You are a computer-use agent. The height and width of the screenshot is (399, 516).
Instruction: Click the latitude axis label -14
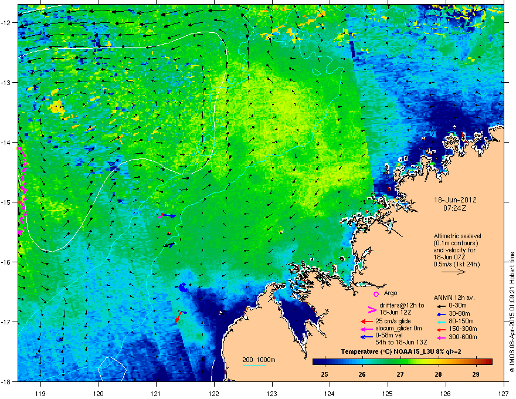coord(6,143)
